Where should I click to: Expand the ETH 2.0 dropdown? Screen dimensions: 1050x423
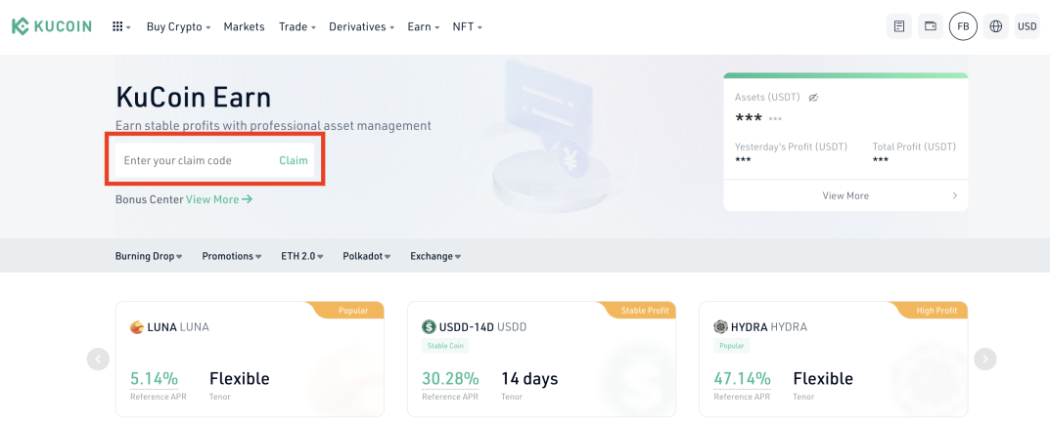[302, 256]
